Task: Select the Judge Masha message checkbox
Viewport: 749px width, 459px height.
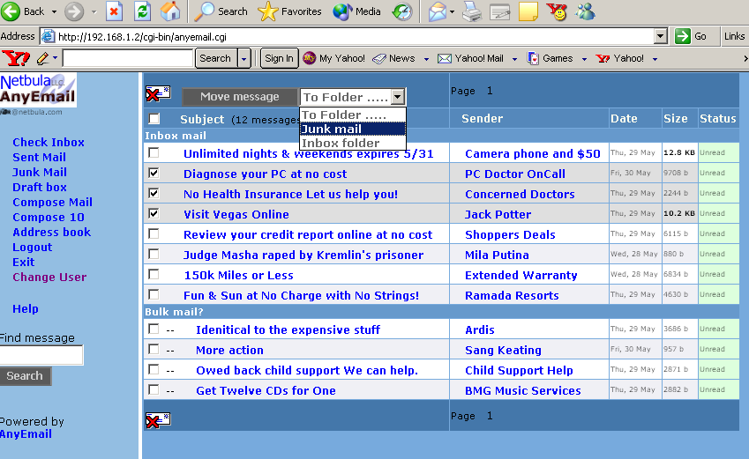Action: (154, 254)
